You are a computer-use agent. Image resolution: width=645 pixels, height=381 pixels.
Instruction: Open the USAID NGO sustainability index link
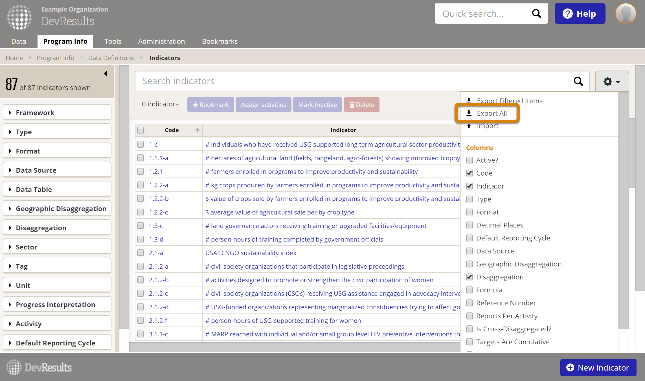251,253
